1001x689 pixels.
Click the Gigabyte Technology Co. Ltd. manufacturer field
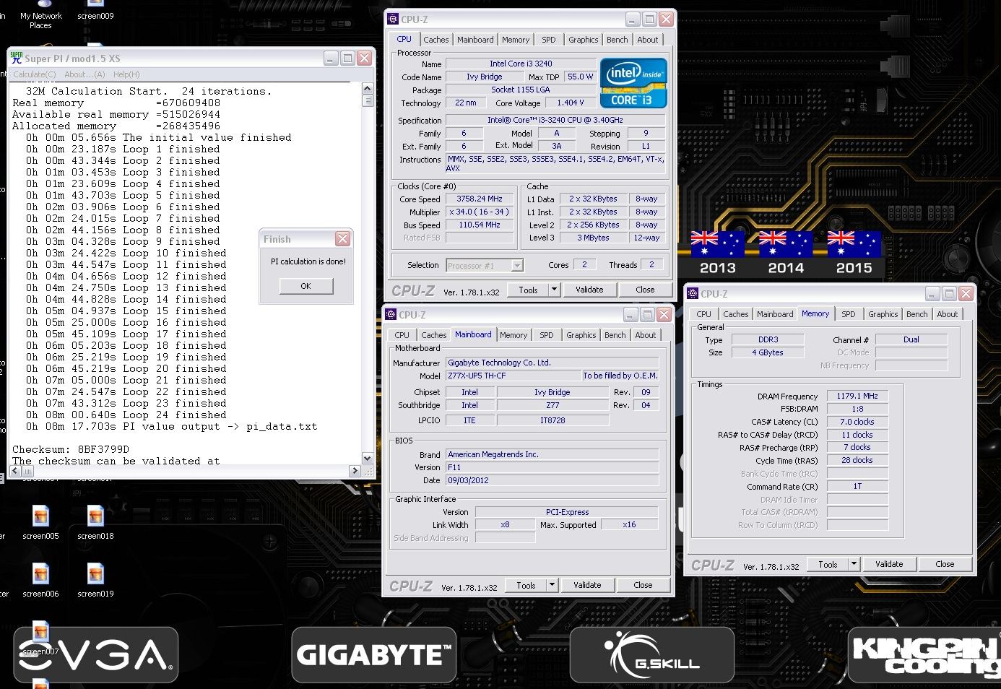point(552,363)
